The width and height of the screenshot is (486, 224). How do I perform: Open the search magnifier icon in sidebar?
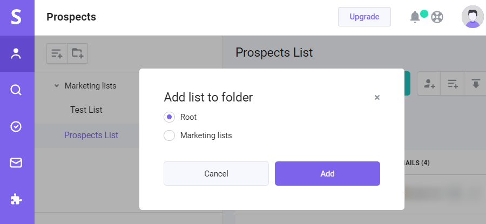[x=16, y=90]
